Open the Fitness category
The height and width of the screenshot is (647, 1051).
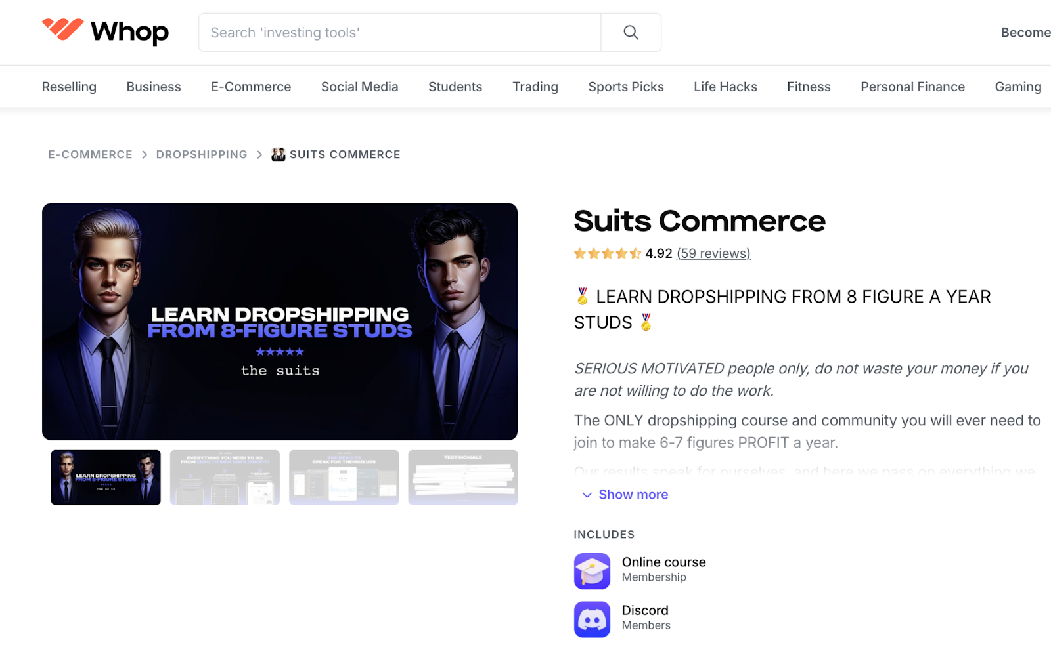809,87
